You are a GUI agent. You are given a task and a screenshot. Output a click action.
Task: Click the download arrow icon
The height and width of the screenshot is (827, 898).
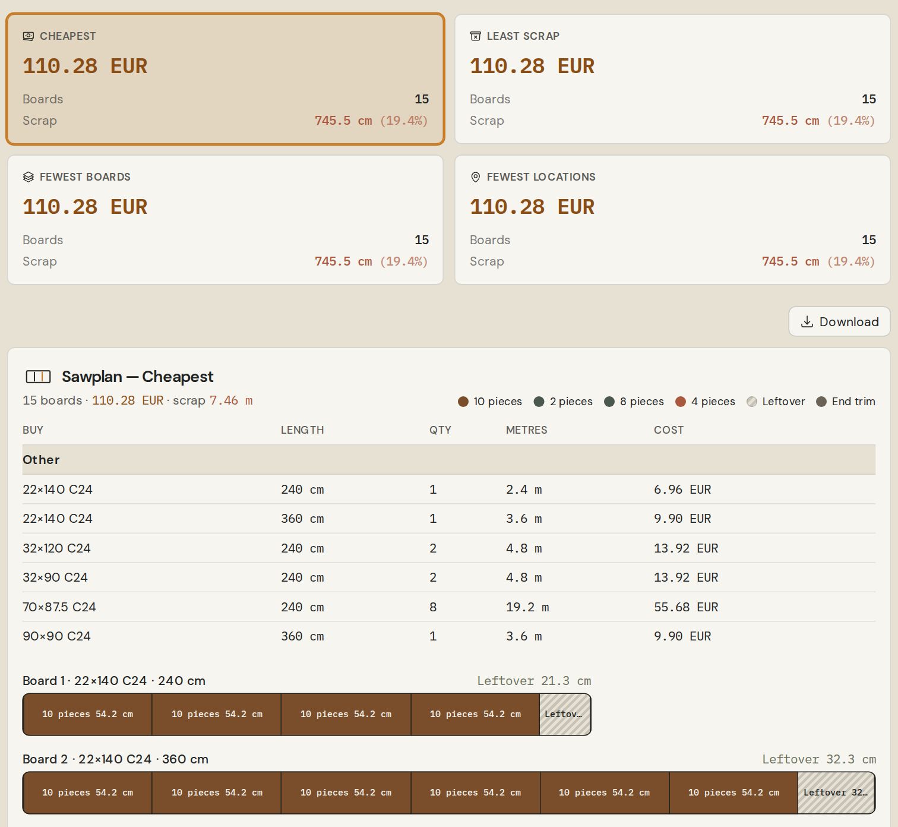807,322
